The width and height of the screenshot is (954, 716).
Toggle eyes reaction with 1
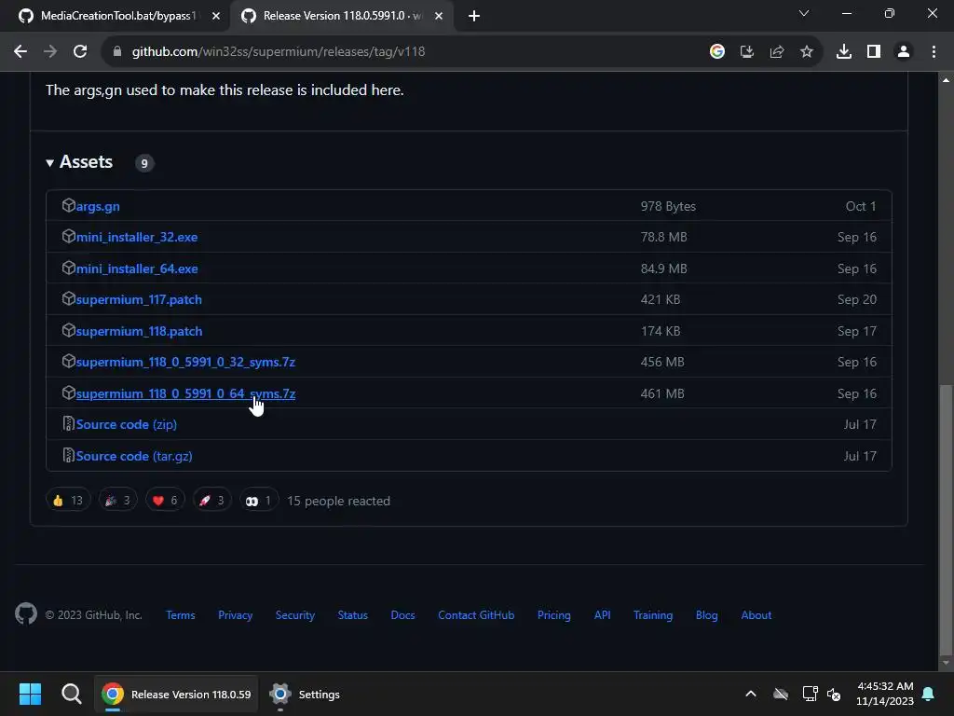pos(259,501)
